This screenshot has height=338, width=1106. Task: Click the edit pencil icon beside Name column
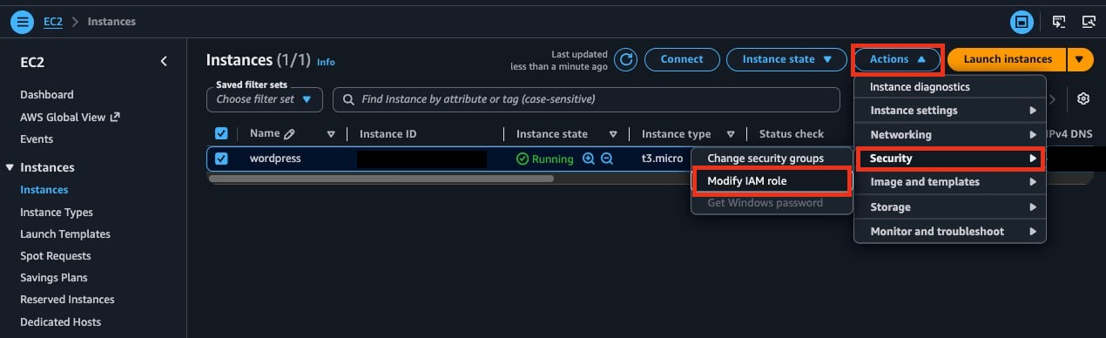point(289,134)
